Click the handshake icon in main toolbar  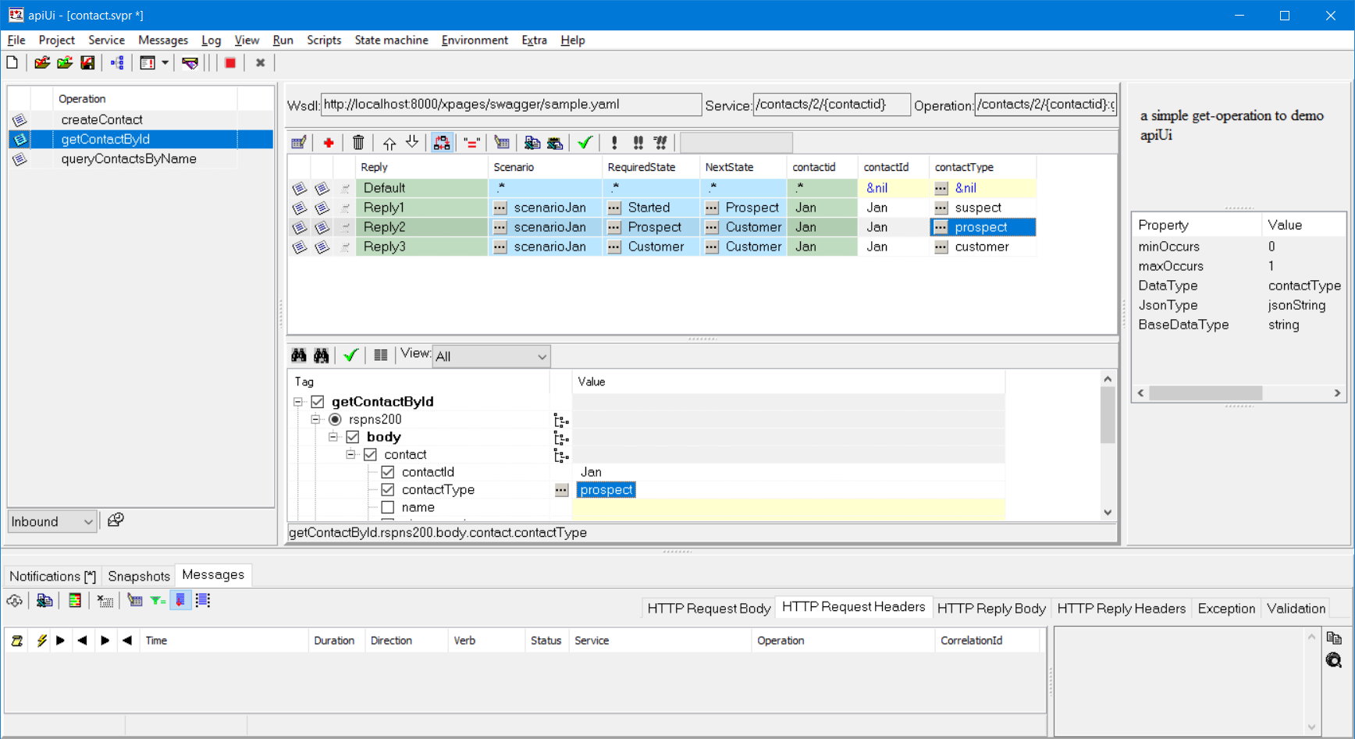190,62
